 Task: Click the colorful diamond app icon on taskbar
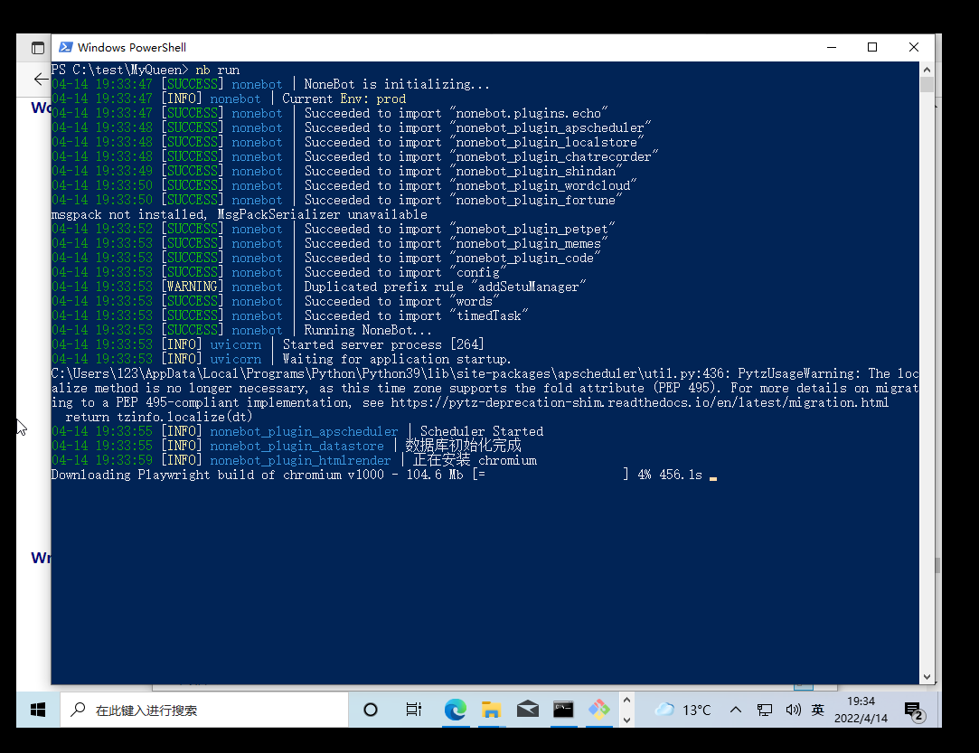coord(598,710)
